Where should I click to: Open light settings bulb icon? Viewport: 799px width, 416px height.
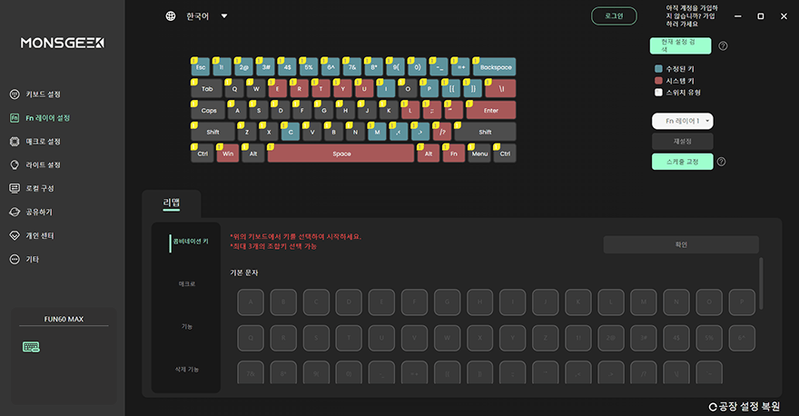pos(15,164)
